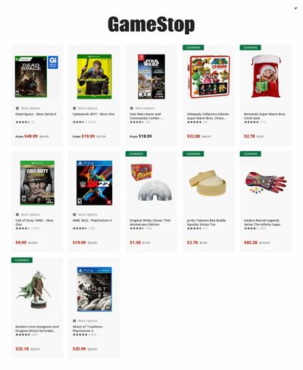Viewport: 303px width, 370px height.
Task: Click the More Options icon under WWE 2K22
Action: pos(74,215)
